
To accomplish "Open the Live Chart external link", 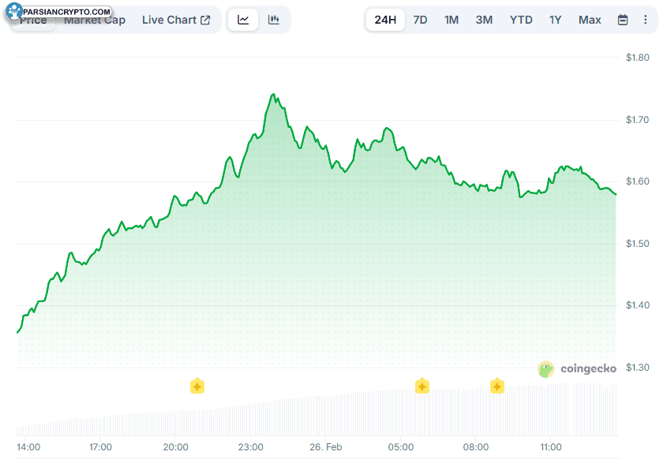I will (x=176, y=20).
